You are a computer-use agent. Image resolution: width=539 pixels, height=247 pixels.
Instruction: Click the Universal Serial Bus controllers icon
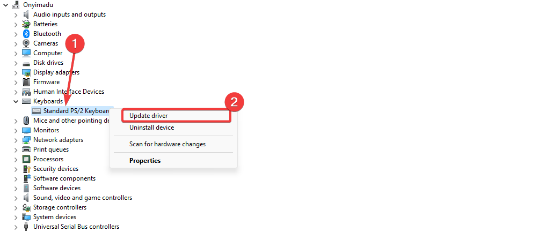pyautogui.click(x=26, y=227)
